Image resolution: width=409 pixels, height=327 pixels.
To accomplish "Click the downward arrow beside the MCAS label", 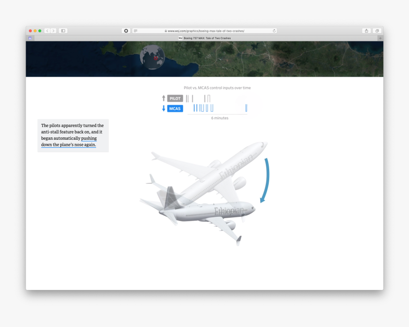I will (x=164, y=108).
